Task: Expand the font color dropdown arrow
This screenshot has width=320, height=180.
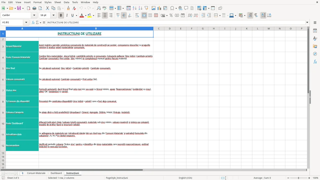Action: click(x=86, y=15)
